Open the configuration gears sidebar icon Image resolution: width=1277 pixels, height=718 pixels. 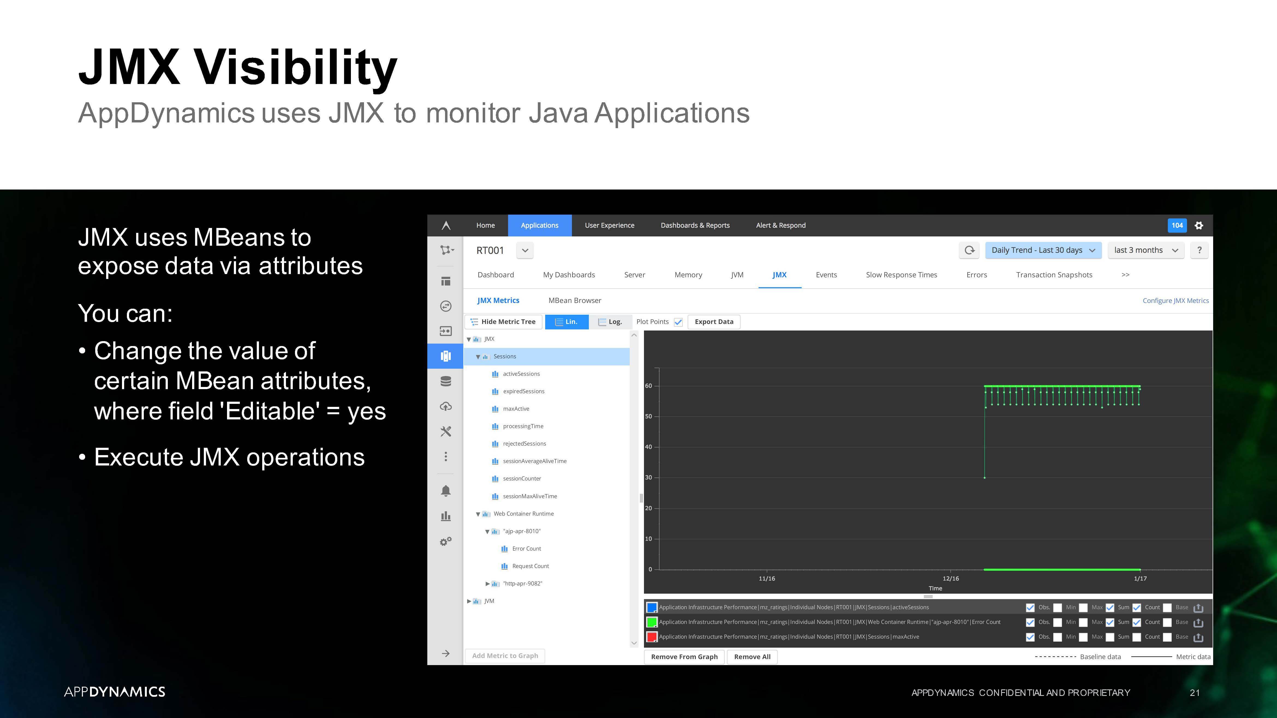coord(446,541)
